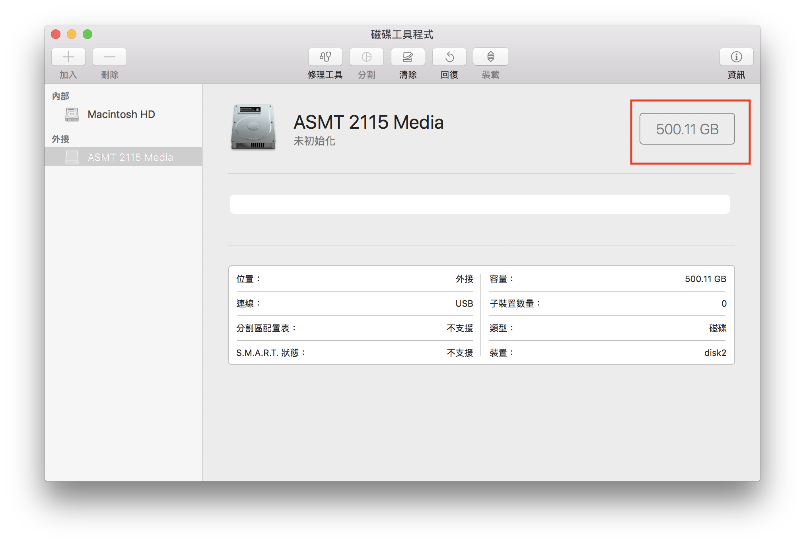
Task: Open the 分割 partition pie icon
Action: 367,57
